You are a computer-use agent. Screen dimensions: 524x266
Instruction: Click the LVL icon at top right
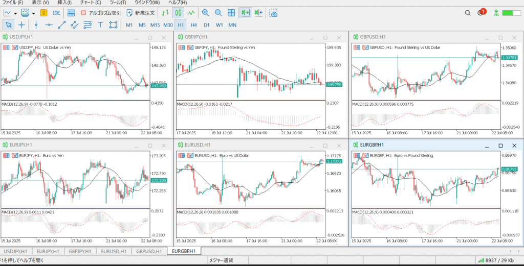496,13
